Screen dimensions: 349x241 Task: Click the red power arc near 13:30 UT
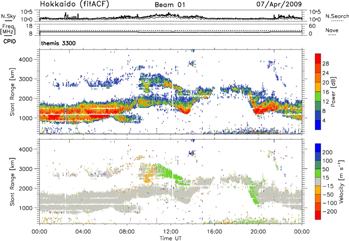click(184, 110)
